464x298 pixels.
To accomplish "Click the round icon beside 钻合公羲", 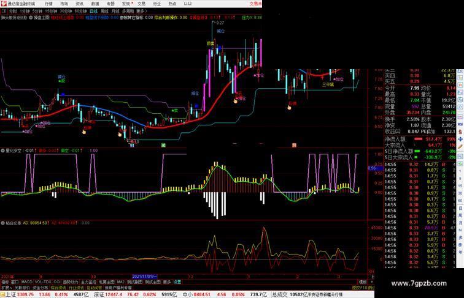I will [2, 223].
